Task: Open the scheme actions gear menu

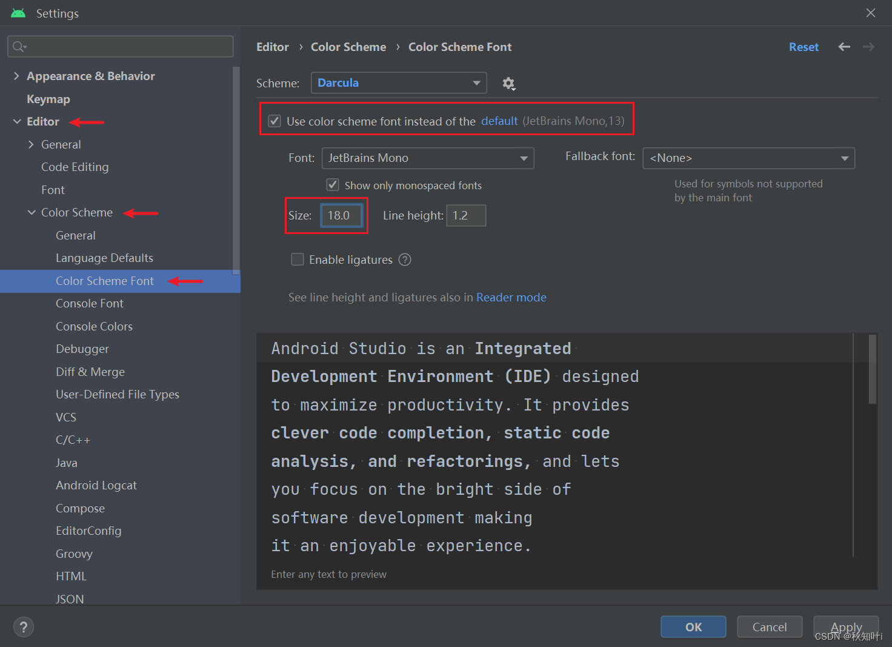Action: tap(509, 84)
